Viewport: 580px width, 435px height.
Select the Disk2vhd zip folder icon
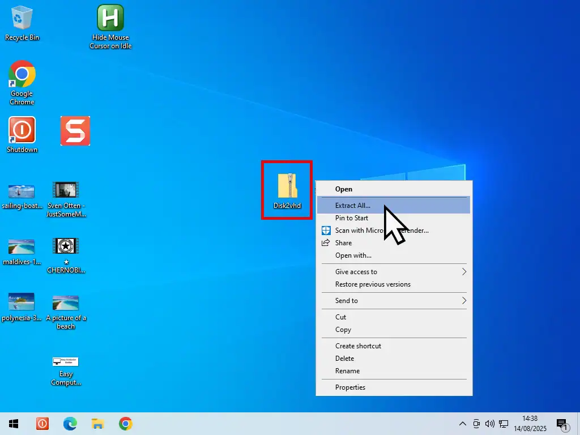coord(287,187)
